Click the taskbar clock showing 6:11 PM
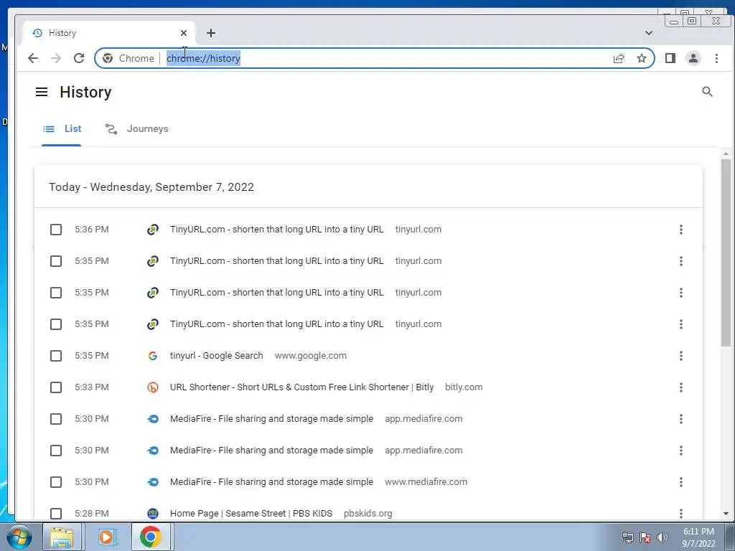The image size is (735, 551). pos(698,537)
